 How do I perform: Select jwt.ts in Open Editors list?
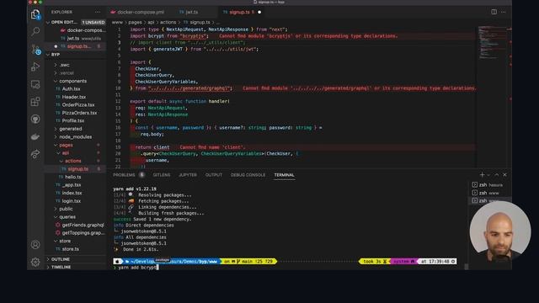tap(75, 39)
